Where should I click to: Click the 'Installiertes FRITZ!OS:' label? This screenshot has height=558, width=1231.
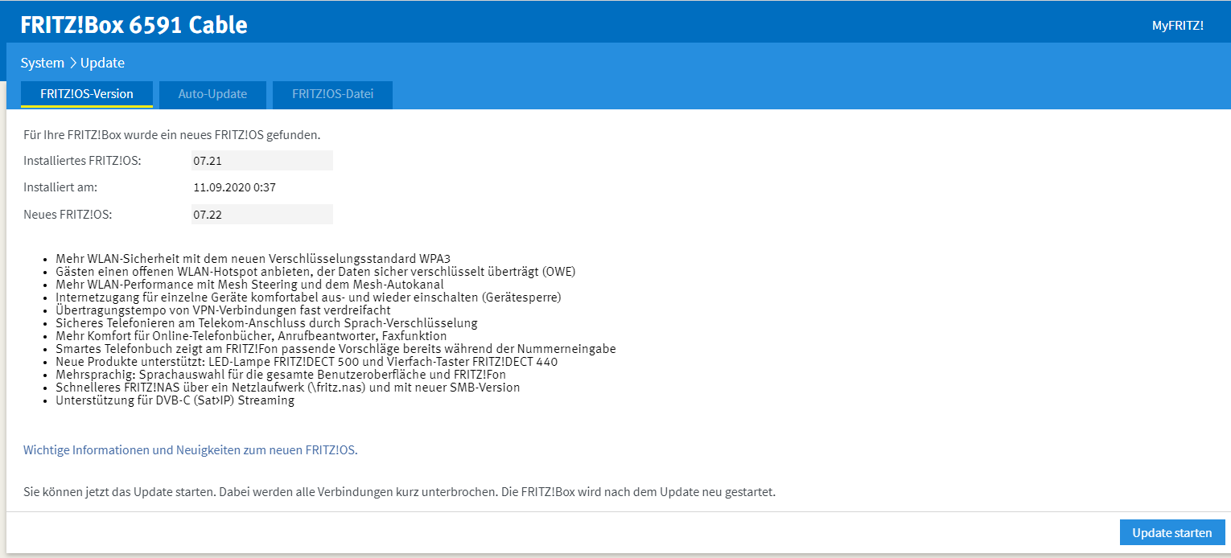83,161
